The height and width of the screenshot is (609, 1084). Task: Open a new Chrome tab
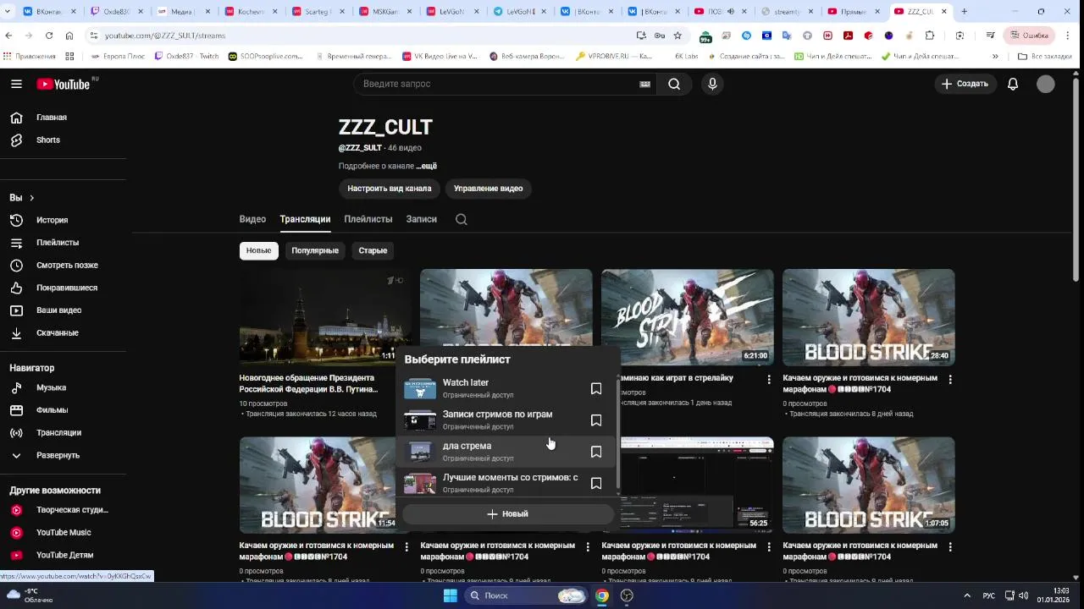965,12
